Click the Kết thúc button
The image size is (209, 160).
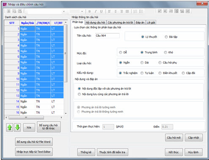(174, 152)
